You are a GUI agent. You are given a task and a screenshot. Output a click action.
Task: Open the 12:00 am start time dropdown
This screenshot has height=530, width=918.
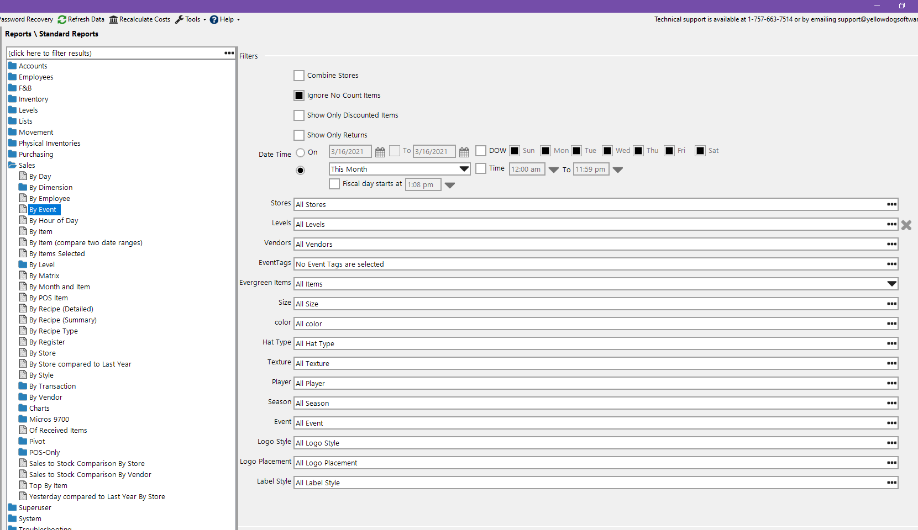click(554, 170)
